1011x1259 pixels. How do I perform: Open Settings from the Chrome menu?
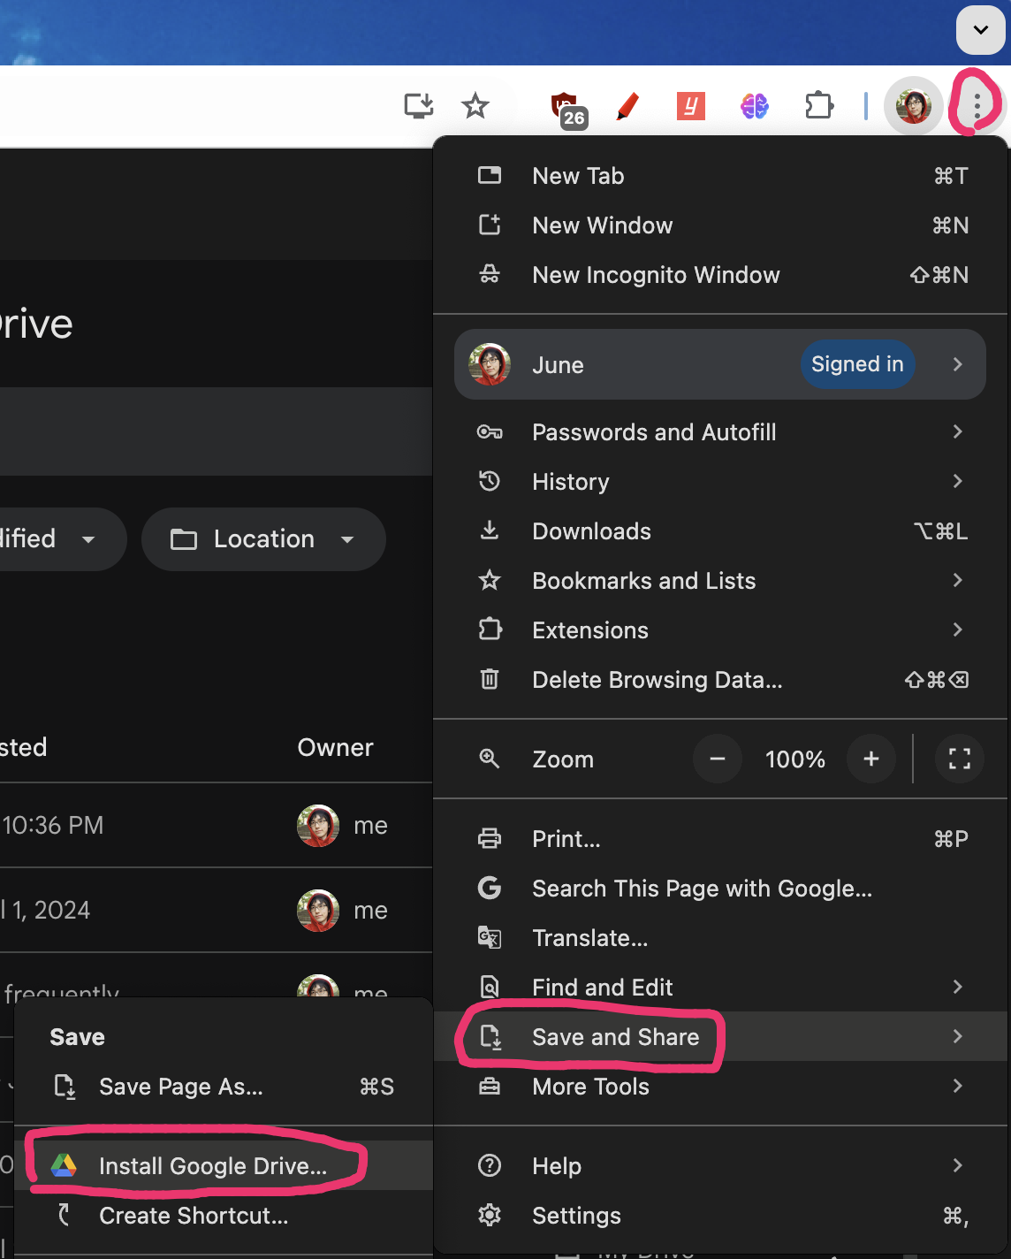point(720,1216)
